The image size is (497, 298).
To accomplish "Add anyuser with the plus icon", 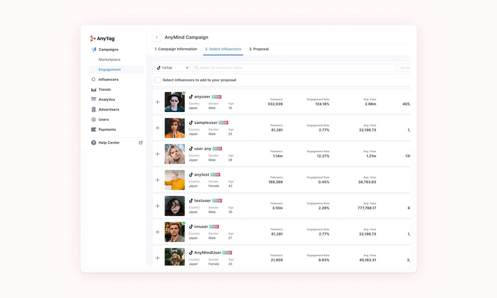I will tap(158, 102).
